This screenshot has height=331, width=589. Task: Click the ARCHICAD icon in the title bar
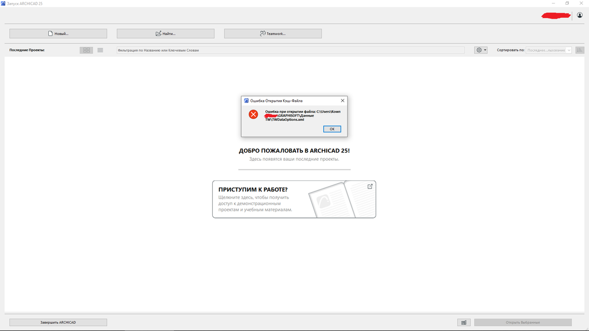[3, 4]
